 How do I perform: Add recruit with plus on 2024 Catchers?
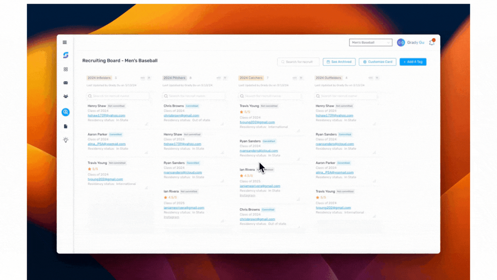tap(301, 78)
